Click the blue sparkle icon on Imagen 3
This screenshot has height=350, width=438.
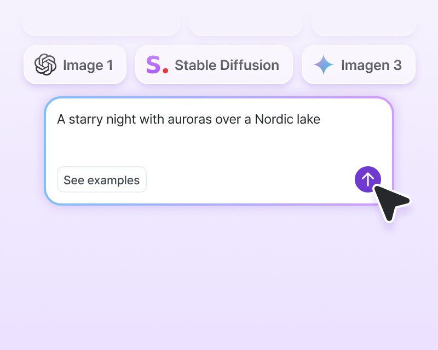(324, 65)
